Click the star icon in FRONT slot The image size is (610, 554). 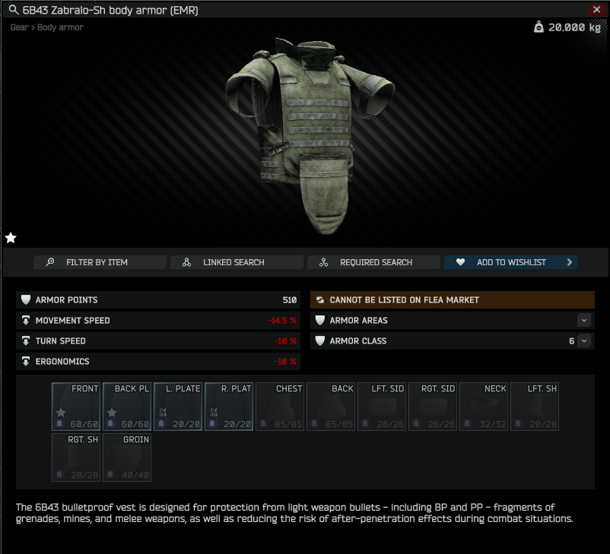pos(61,413)
